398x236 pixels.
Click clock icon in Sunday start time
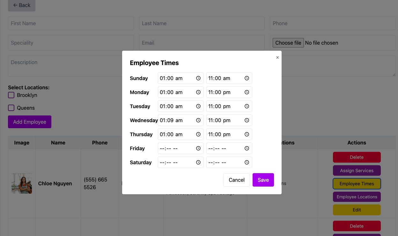[198, 78]
